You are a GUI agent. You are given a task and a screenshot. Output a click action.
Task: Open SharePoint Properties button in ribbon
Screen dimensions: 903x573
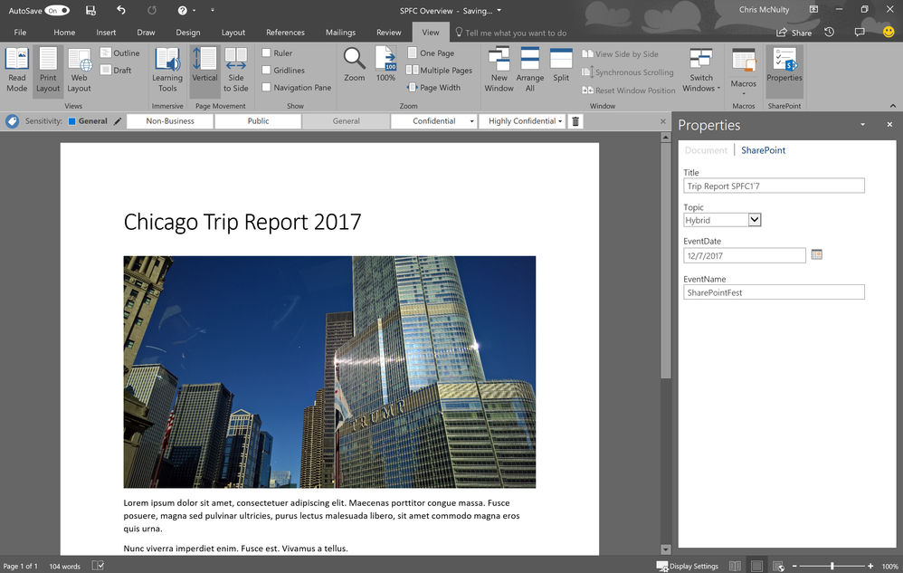click(784, 65)
